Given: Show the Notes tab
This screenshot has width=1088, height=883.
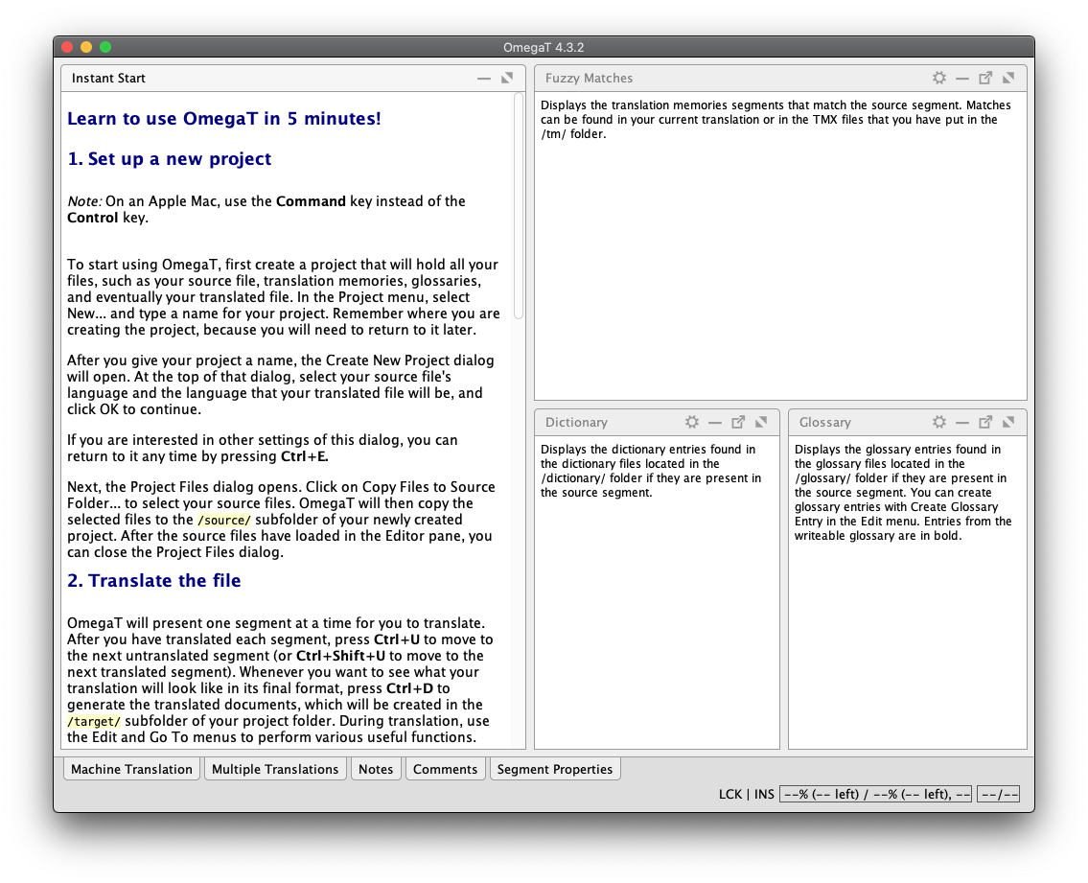Looking at the screenshot, I should [x=376, y=769].
